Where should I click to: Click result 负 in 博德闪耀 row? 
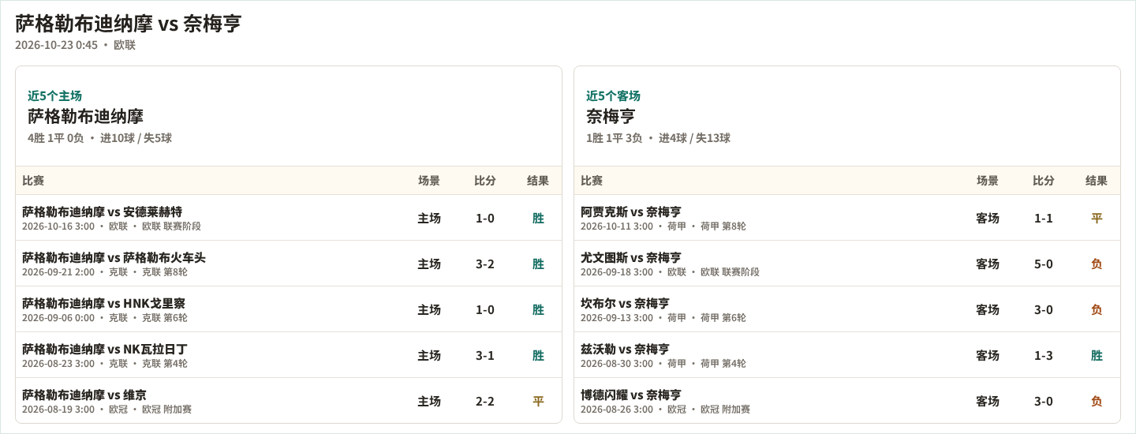[x=1097, y=401]
